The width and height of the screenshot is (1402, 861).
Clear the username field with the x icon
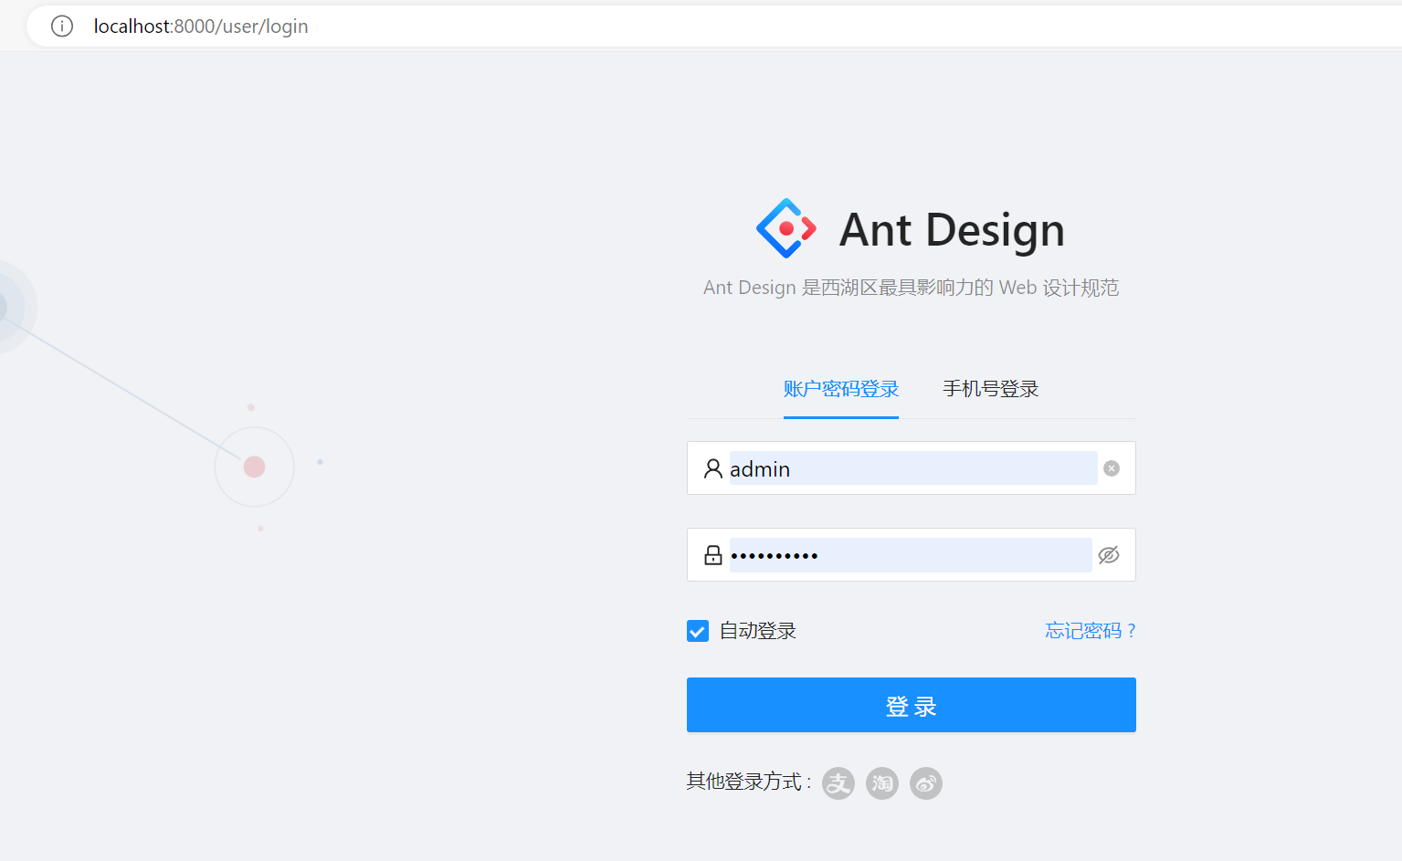click(1112, 468)
